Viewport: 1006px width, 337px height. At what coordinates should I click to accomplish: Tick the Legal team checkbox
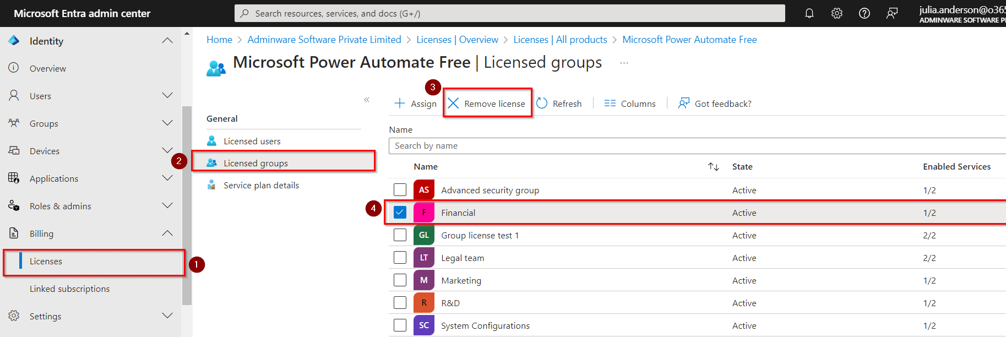[400, 258]
